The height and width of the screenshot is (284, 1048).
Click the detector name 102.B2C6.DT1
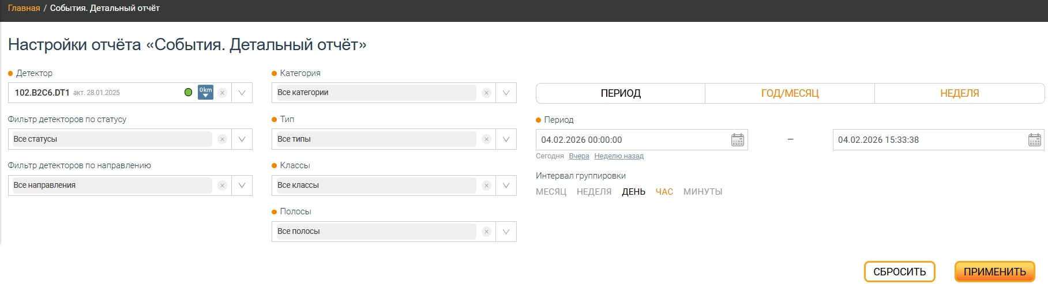pos(42,93)
